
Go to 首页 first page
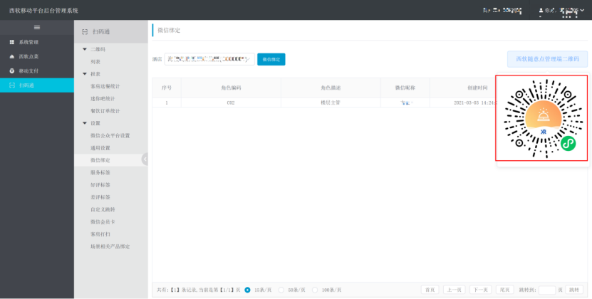click(430, 290)
